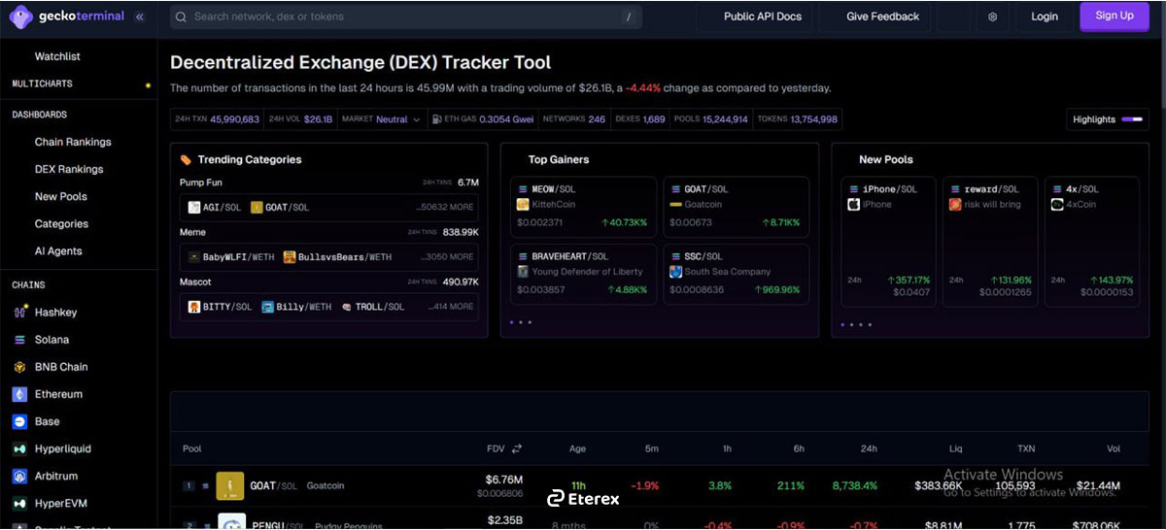1166x530 pixels.
Task: Click the AGI token icon in Pump Fun
Action: tap(194, 207)
